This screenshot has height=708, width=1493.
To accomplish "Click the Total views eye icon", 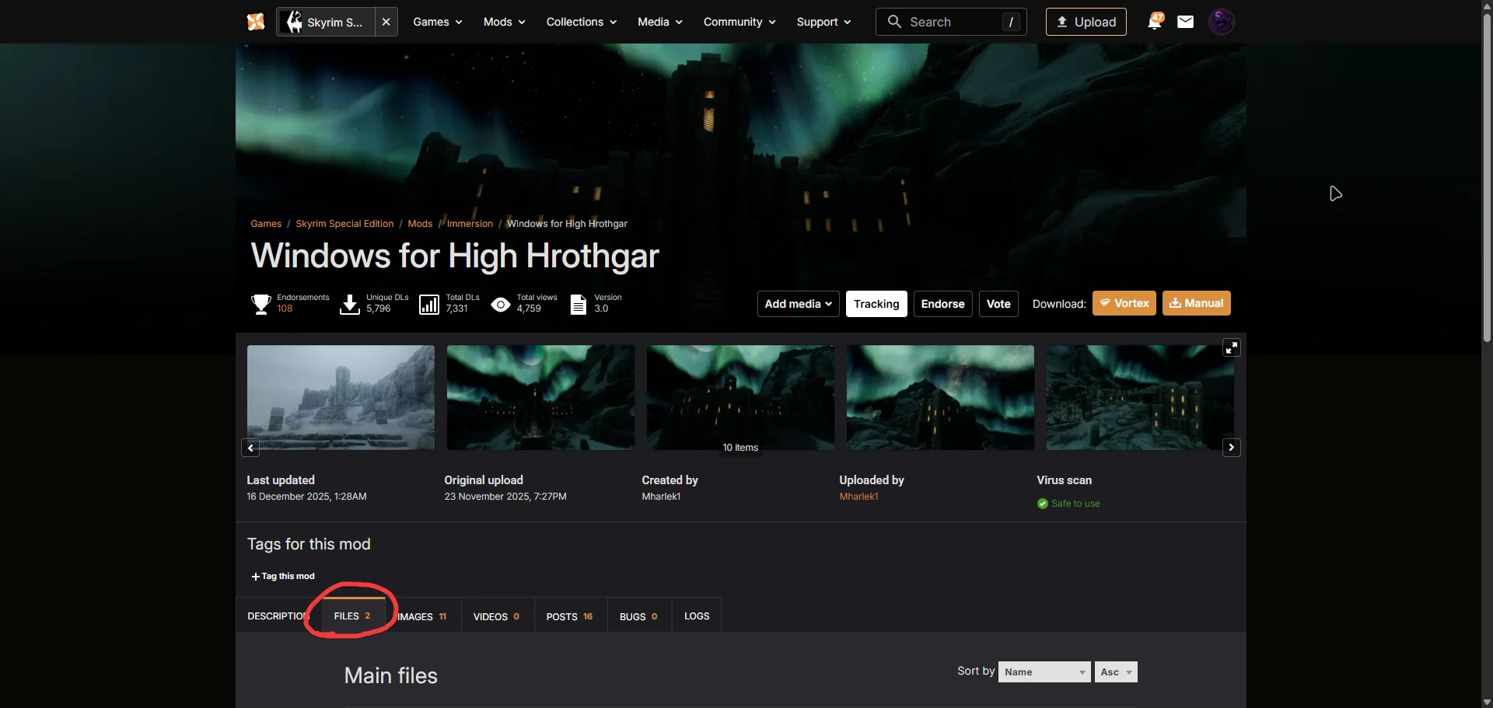I will coord(501,305).
